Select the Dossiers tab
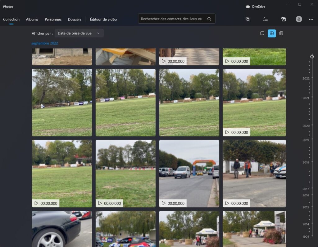 pyautogui.click(x=75, y=19)
